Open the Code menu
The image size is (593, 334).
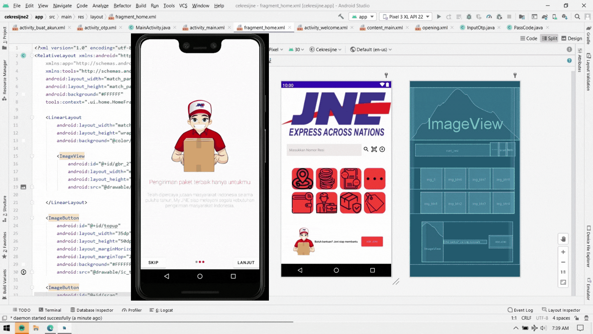(82, 6)
